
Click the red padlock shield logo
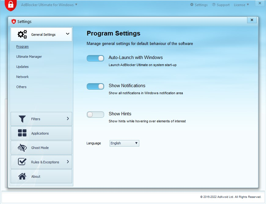coord(11,5)
